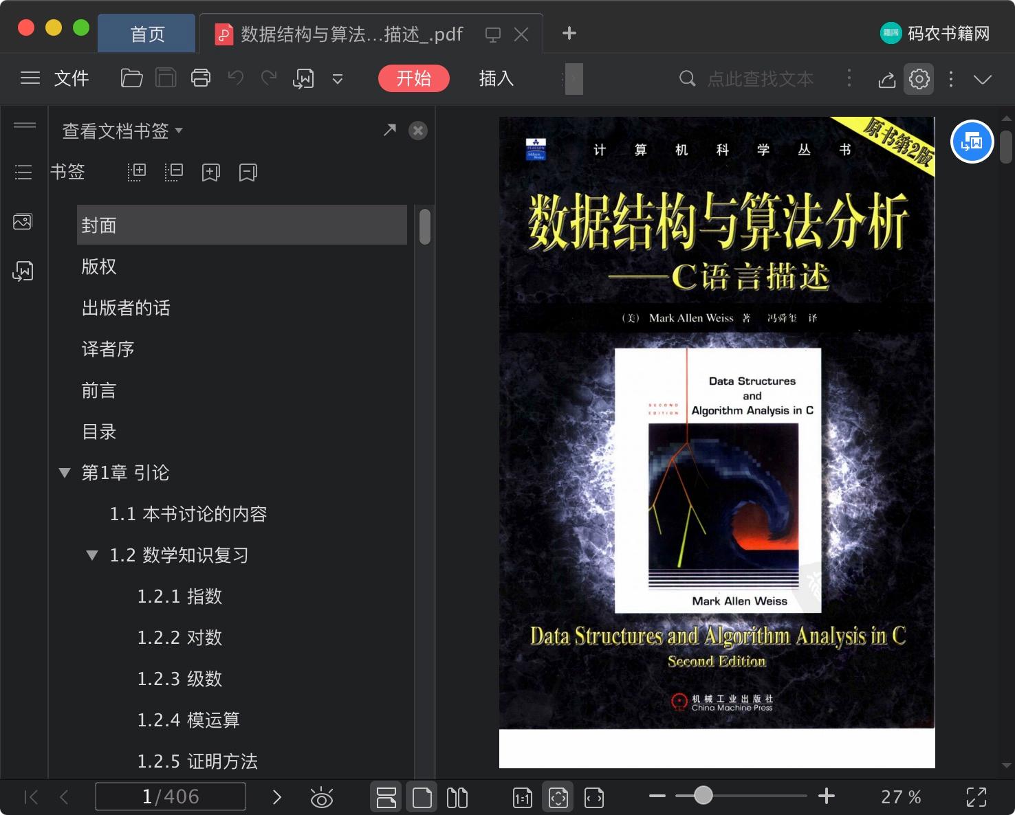The image size is (1015, 815).
Task: Click the redo arrow icon
Action: (x=269, y=78)
